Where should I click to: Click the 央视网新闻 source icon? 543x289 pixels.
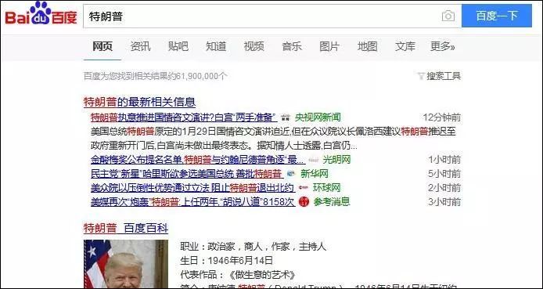tap(286, 117)
